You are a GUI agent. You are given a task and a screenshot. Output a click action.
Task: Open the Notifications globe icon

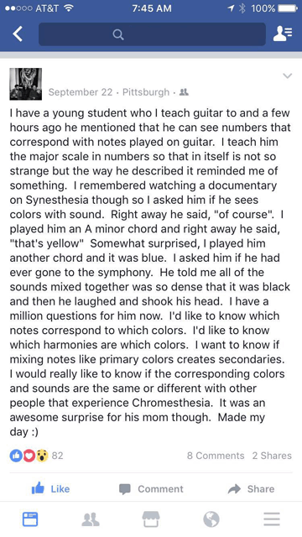(211, 519)
